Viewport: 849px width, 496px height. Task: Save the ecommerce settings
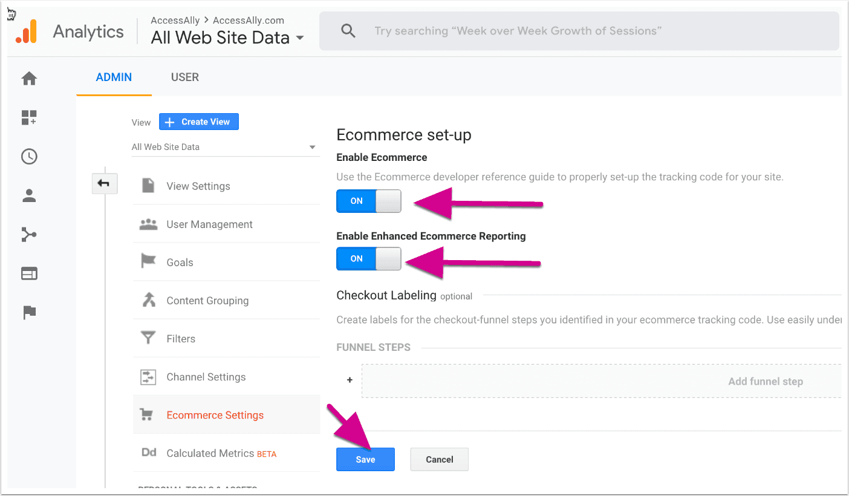pyautogui.click(x=365, y=459)
